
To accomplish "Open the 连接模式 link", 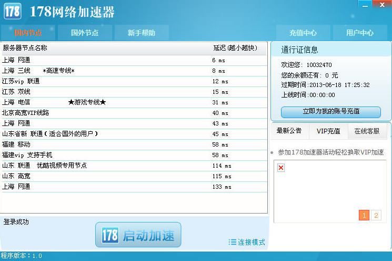I will coord(252,242).
